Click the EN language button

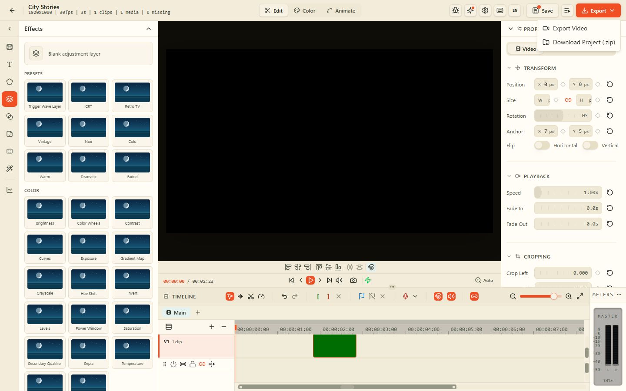515,10
